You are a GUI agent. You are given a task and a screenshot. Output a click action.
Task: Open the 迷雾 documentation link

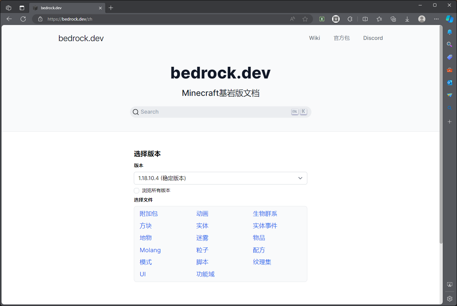(202, 238)
